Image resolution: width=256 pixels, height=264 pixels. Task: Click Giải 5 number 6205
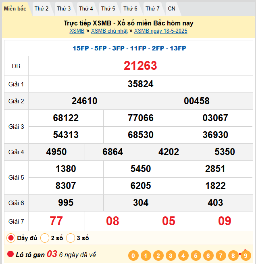[141, 186]
